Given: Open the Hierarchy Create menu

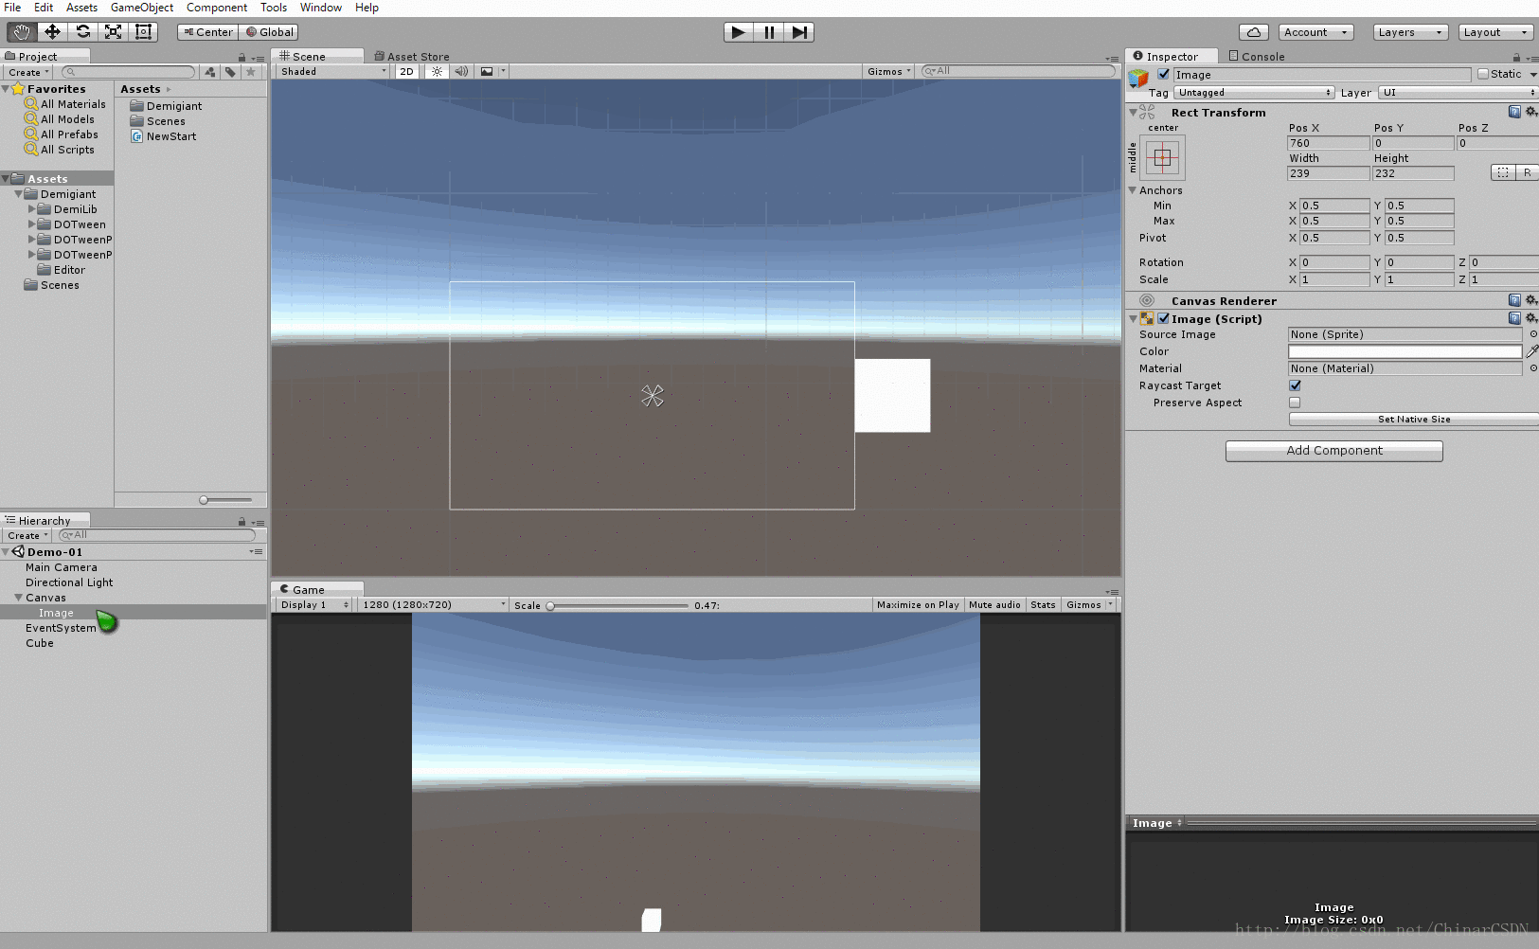Looking at the screenshot, I should click(x=27, y=535).
